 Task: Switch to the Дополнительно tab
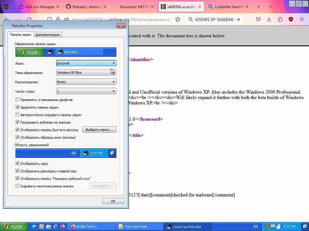coord(47,35)
